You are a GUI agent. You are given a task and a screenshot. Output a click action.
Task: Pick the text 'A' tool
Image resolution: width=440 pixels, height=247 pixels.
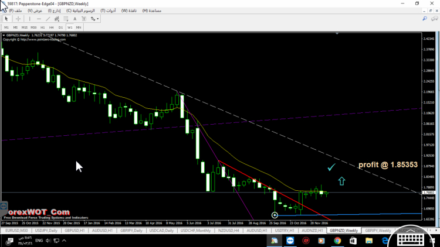(x=75, y=19)
